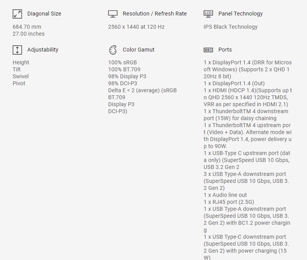The height and width of the screenshot is (260, 307).
Task: Click the 100% sRGB gamut line
Action: click(122, 62)
